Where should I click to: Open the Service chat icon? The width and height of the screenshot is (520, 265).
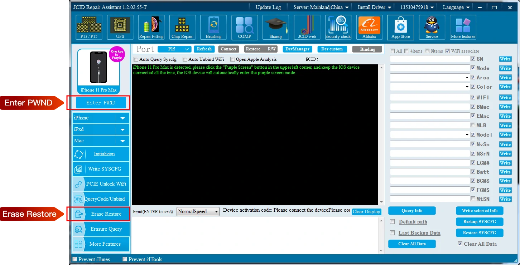pos(432,27)
